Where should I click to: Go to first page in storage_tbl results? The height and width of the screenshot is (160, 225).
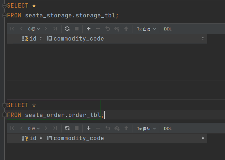click(x=12, y=29)
